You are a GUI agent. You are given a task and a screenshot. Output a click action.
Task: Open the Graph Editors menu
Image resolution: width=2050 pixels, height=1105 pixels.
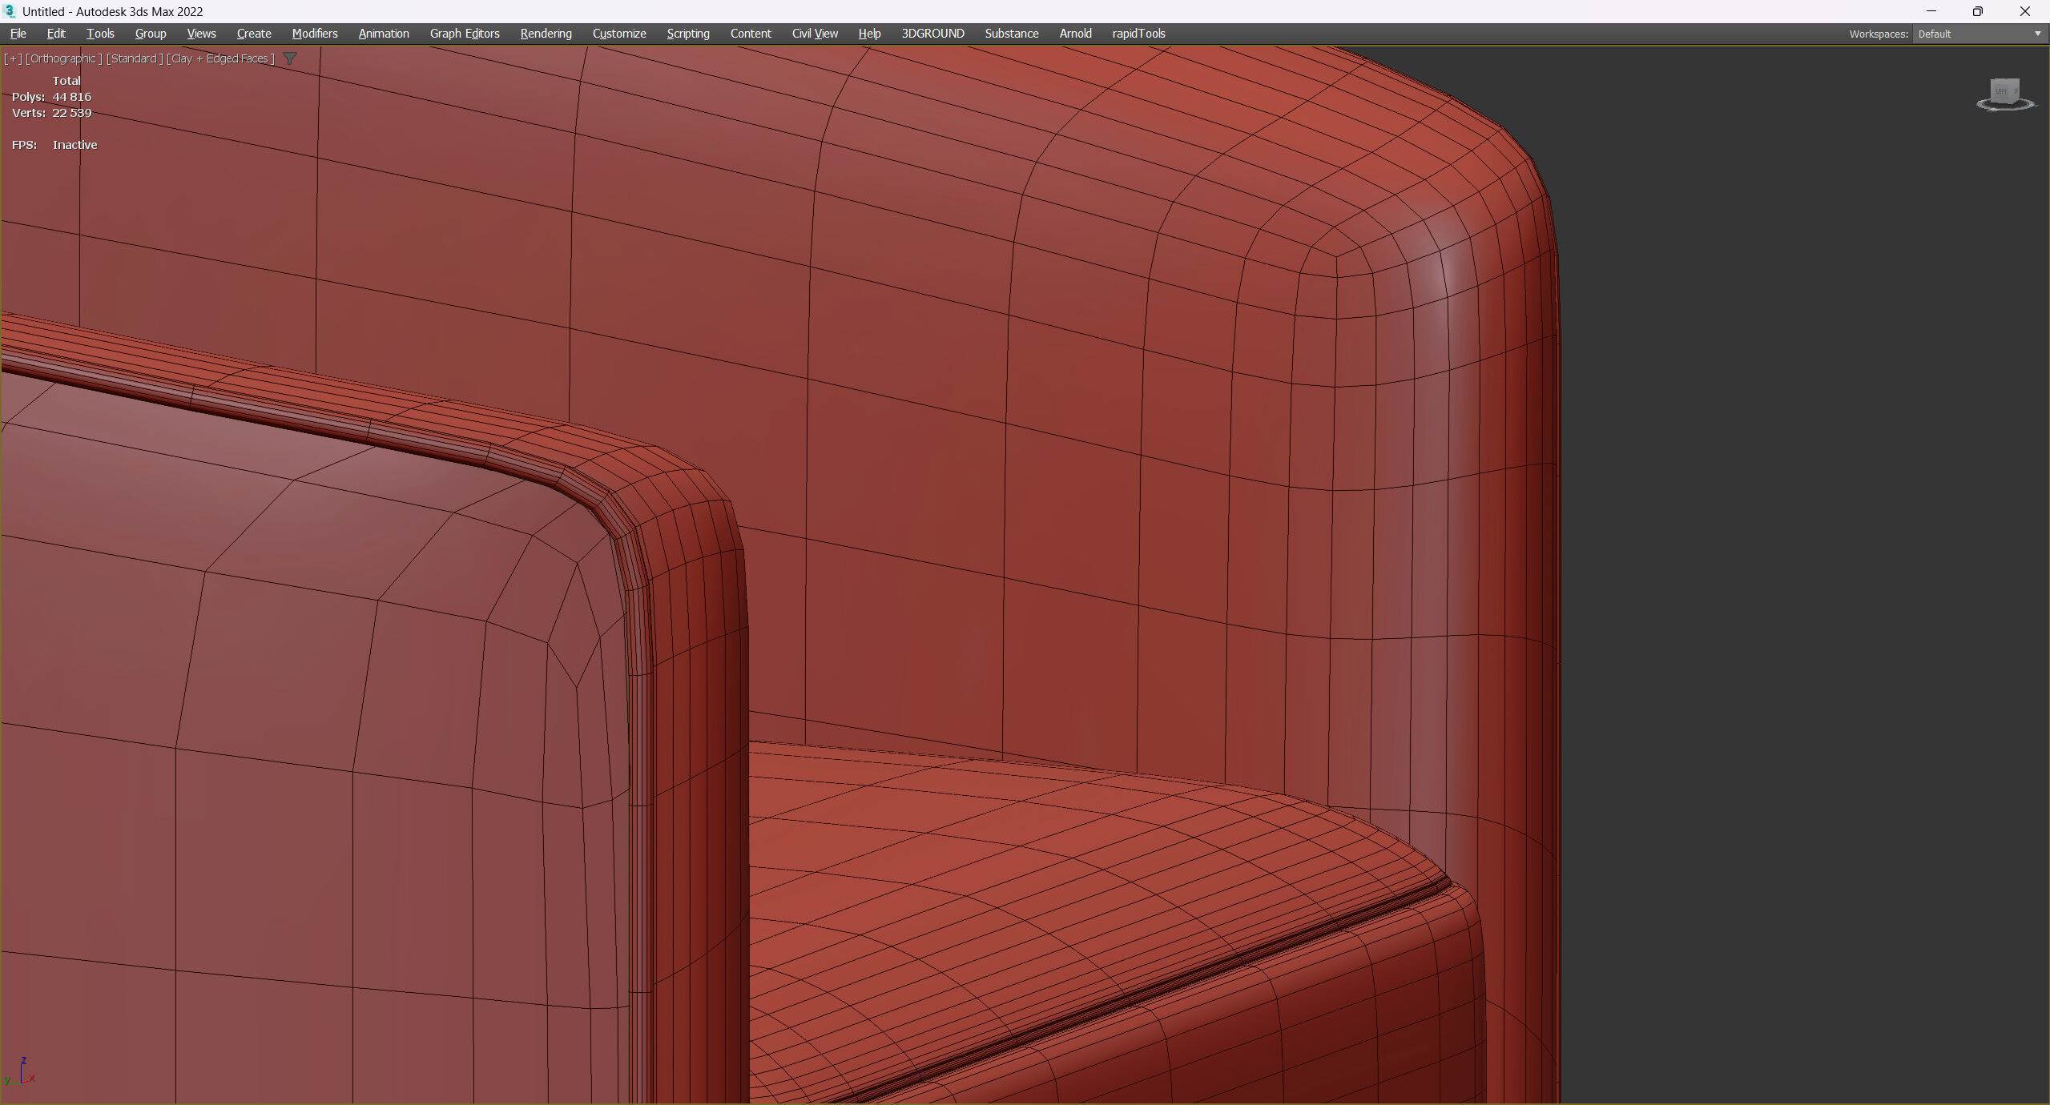(x=464, y=34)
